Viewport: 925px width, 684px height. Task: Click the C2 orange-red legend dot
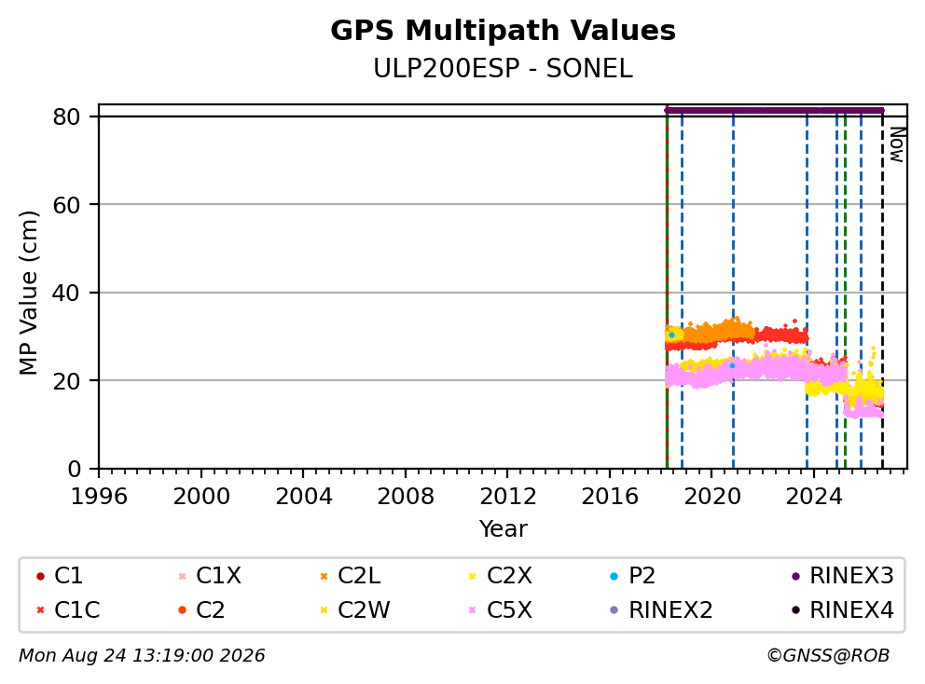[182, 610]
